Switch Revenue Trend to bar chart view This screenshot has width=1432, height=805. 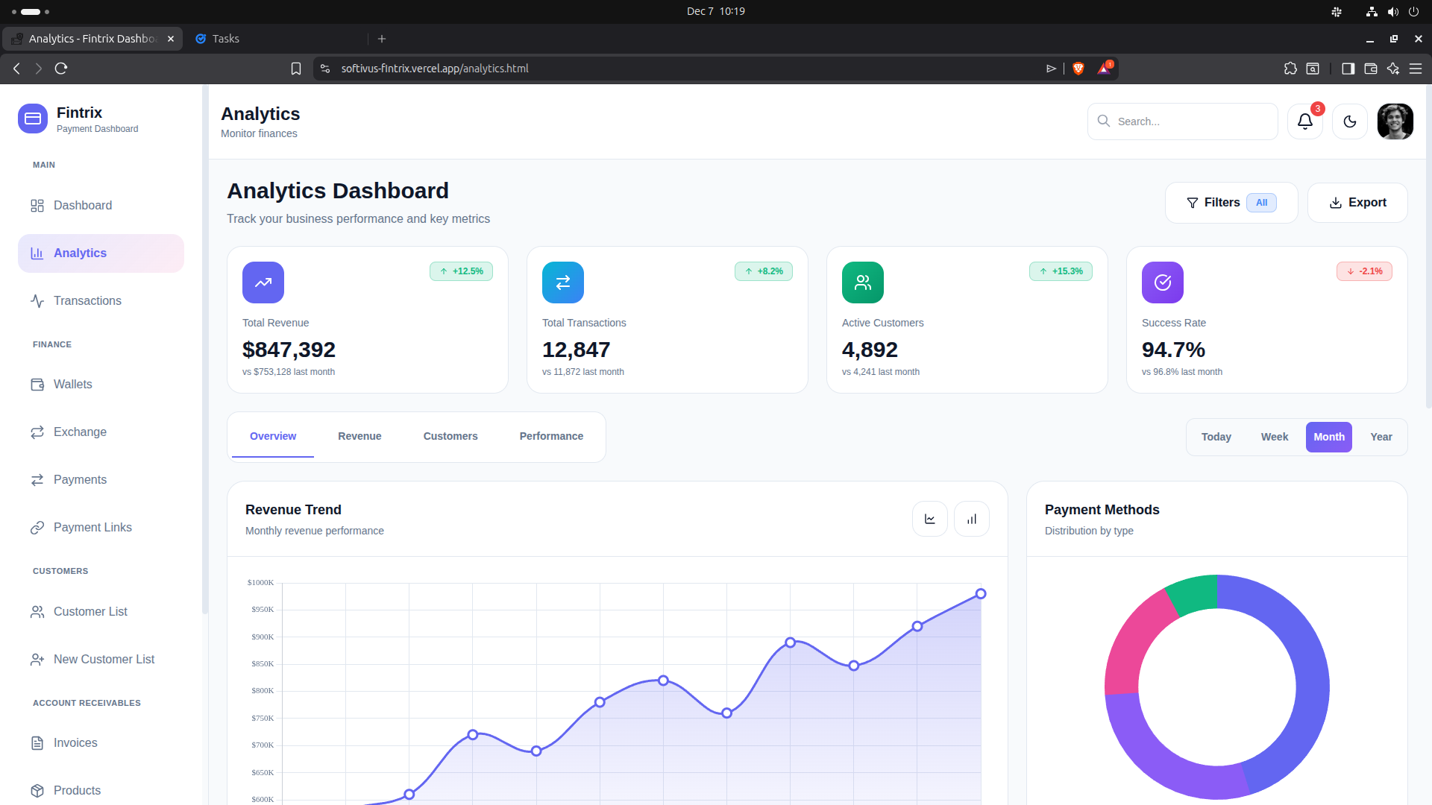[971, 518]
